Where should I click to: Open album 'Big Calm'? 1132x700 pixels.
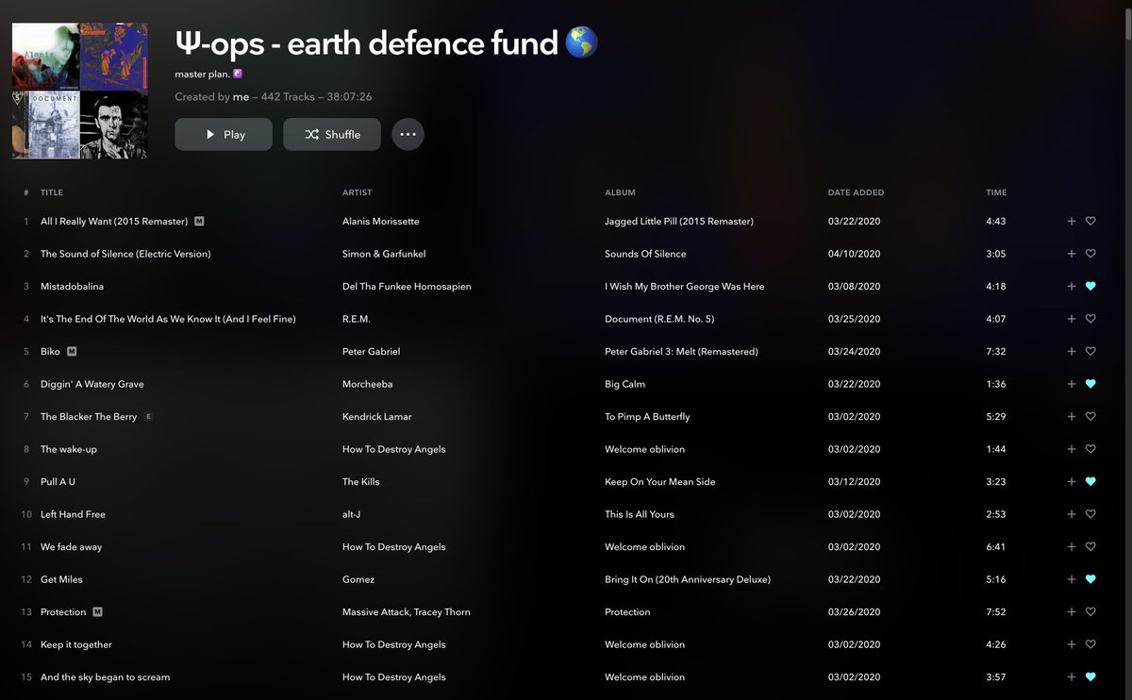[x=624, y=384]
